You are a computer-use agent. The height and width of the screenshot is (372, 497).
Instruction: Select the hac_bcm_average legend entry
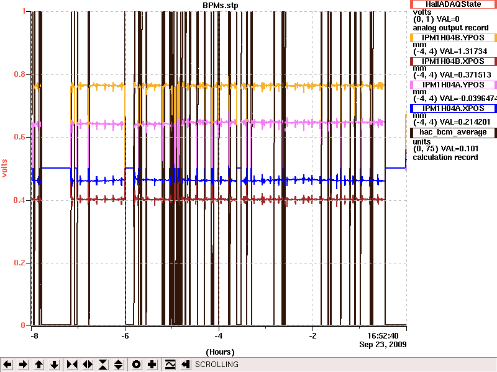tap(454, 132)
